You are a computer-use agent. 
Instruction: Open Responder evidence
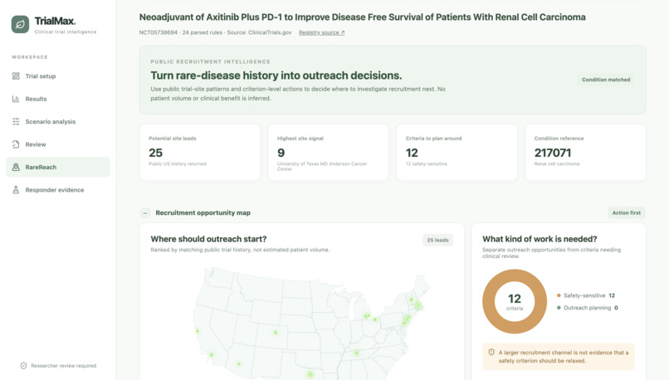(58, 190)
